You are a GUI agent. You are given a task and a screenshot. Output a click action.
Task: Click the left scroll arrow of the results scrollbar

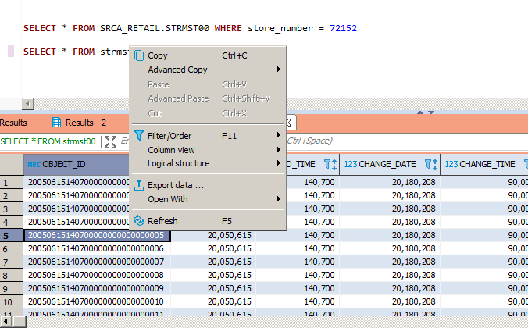[x=6, y=322]
